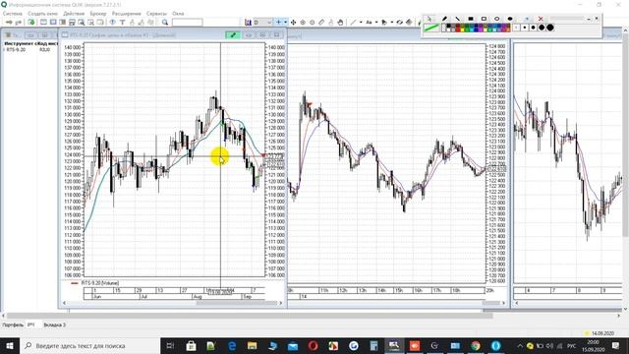Open Google Chrome from taskbar
The height and width of the screenshot is (354, 629).
click(476, 345)
